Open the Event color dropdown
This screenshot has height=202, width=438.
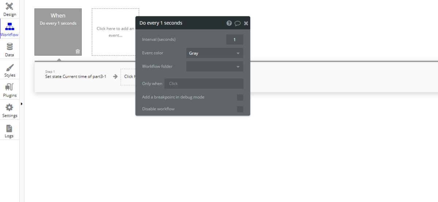(215, 53)
